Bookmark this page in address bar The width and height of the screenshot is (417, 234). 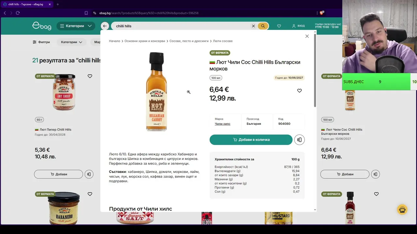click(x=86, y=13)
